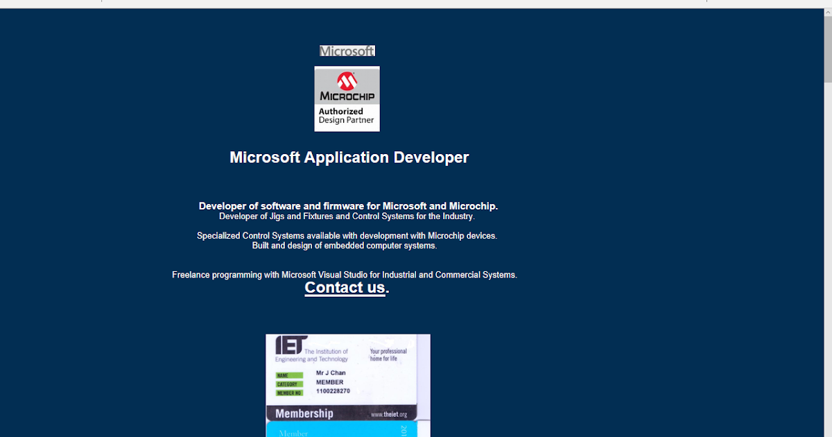Open the IET membership card image
This screenshot has height=437, width=832.
click(x=348, y=386)
